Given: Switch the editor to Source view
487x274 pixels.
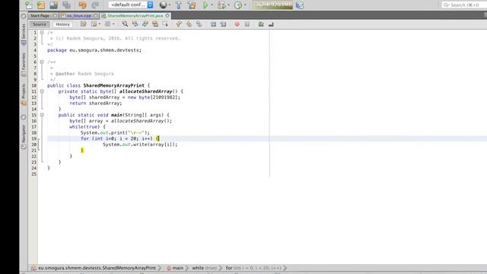Looking at the screenshot, I should [x=40, y=24].
